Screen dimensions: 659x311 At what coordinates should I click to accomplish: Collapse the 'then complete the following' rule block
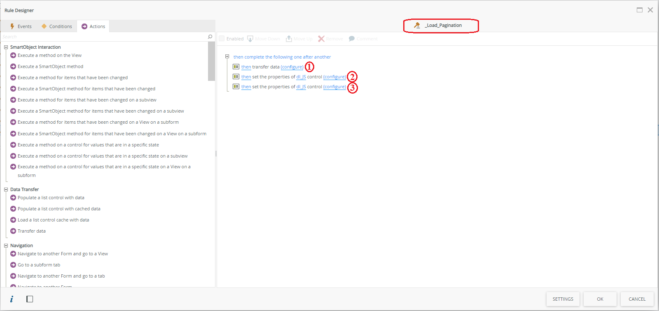[x=227, y=57]
